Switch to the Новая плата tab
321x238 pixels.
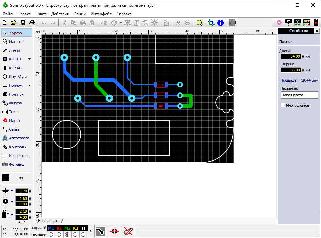(48, 221)
